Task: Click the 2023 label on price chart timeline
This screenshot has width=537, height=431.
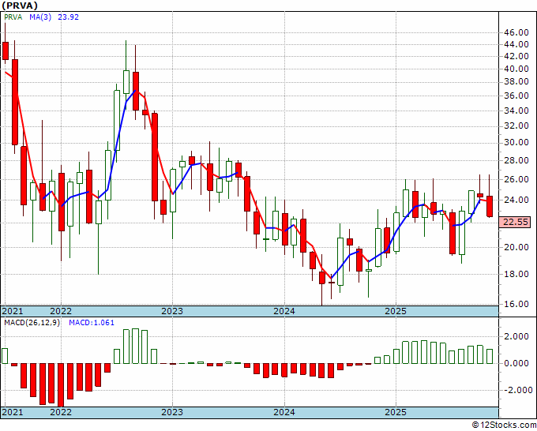Action: (172, 311)
